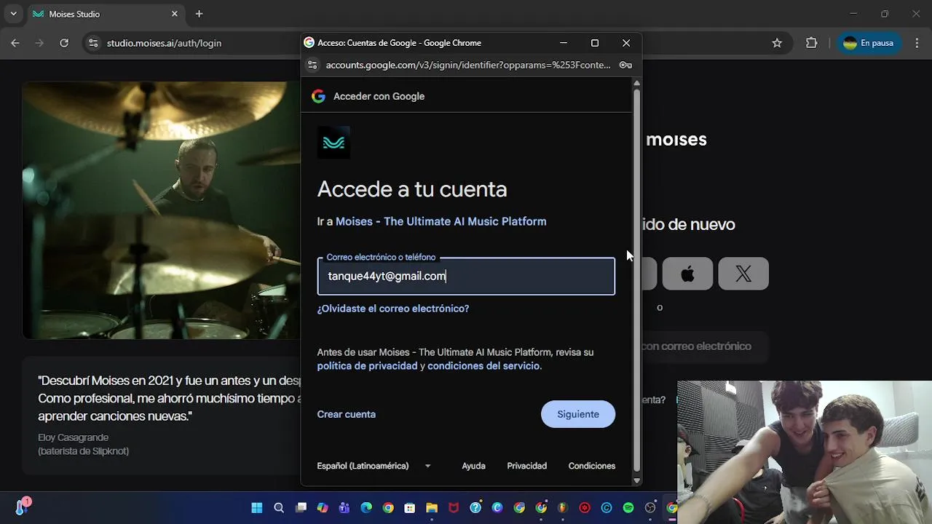Image resolution: width=932 pixels, height=524 pixels.
Task: Open McAfee from the taskbar
Action: click(x=454, y=508)
